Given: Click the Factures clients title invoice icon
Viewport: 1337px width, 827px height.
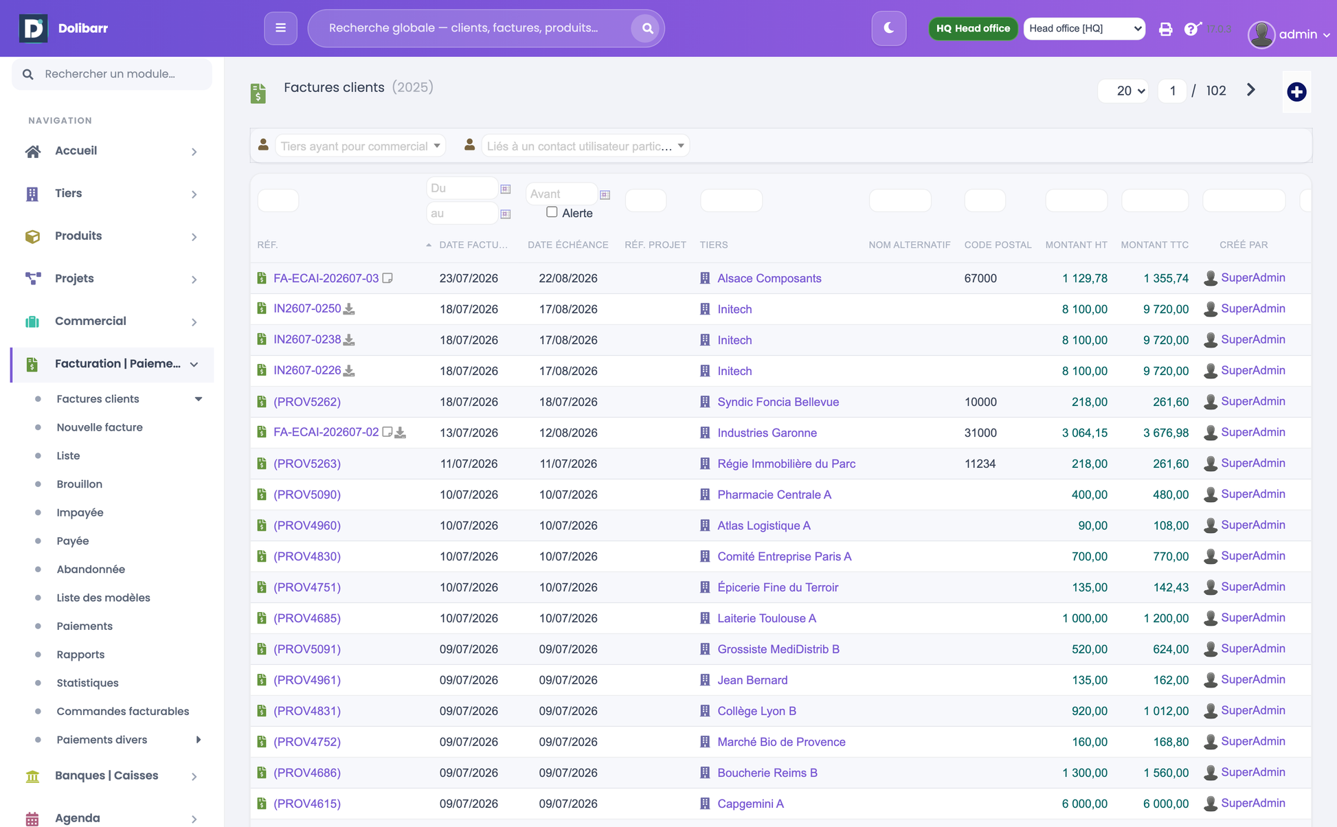Looking at the screenshot, I should pyautogui.click(x=258, y=93).
